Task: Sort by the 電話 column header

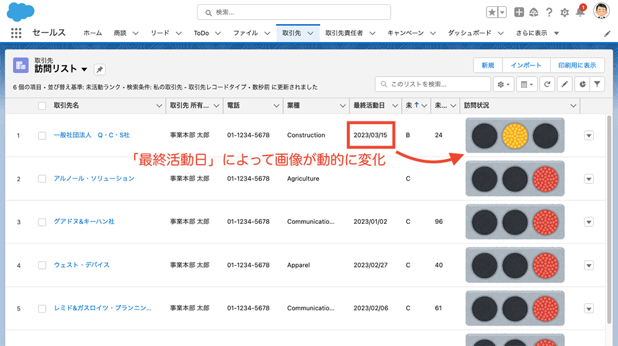Action: click(x=234, y=105)
